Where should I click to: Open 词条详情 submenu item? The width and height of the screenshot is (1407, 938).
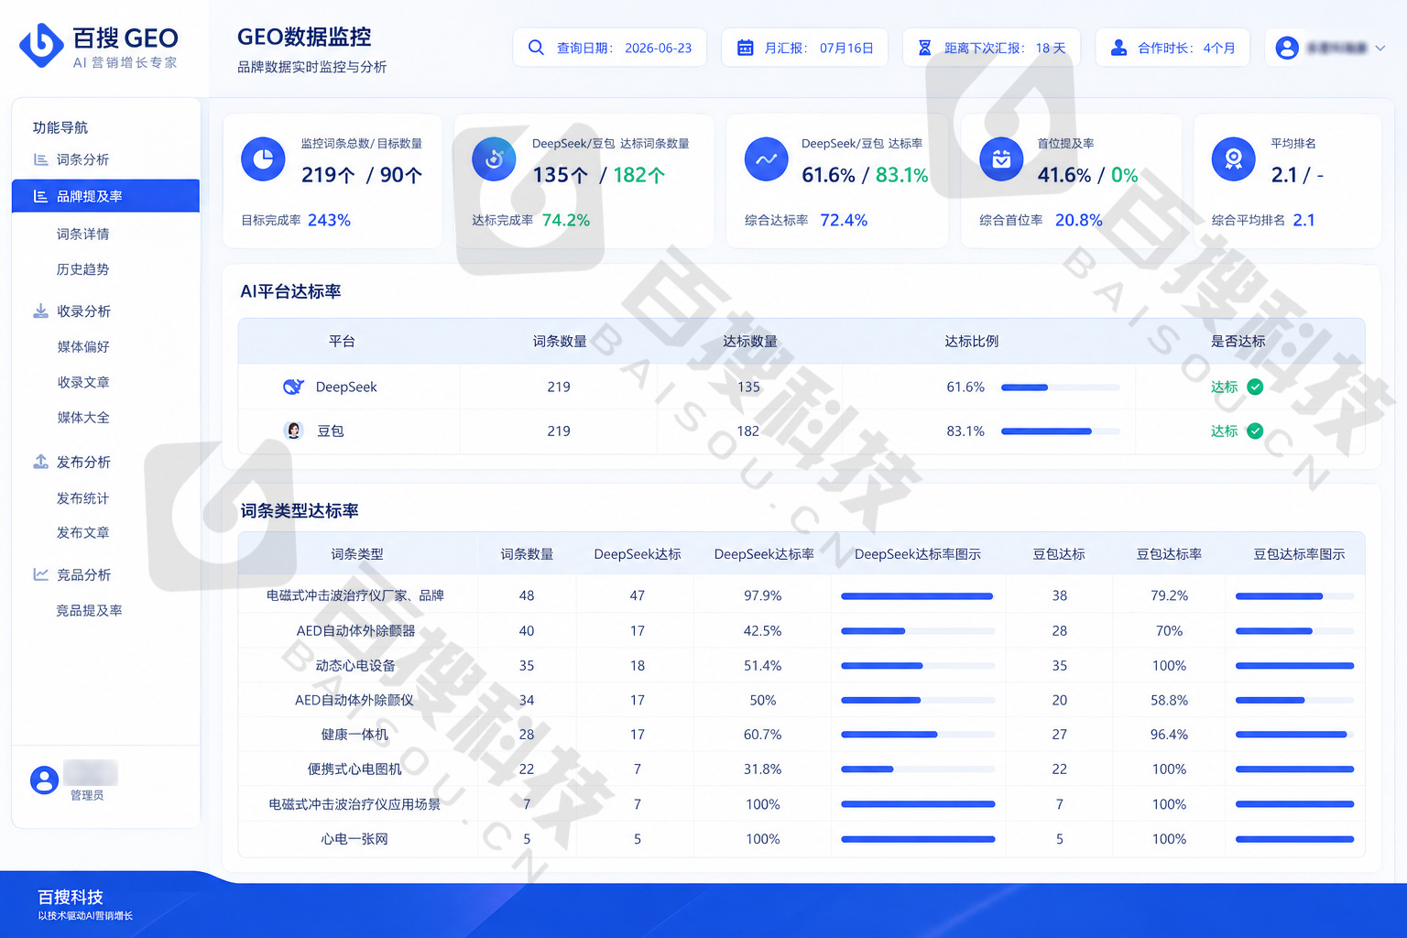[x=82, y=234]
